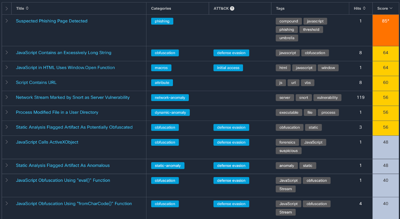This screenshot has width=400, height=219.
Task: Click the orange 85* score cell
Action: point(386,30)
